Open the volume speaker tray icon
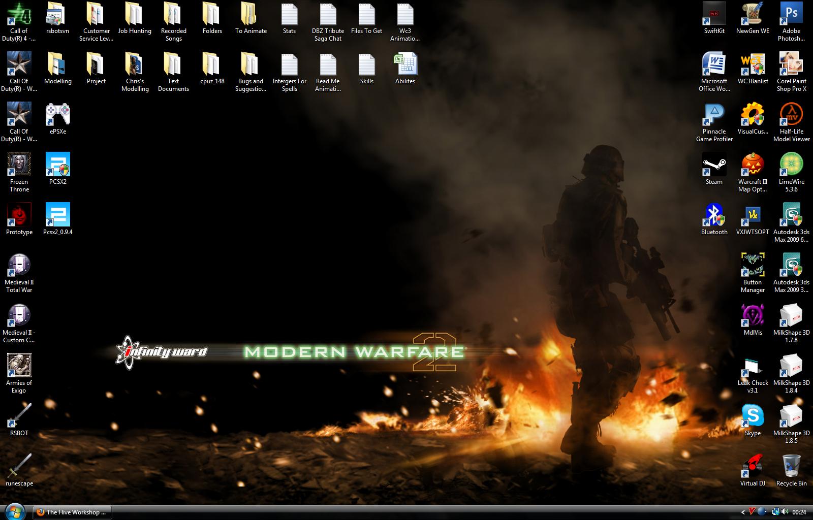Viewport: 813px width, 520px height. pos(785,512)
